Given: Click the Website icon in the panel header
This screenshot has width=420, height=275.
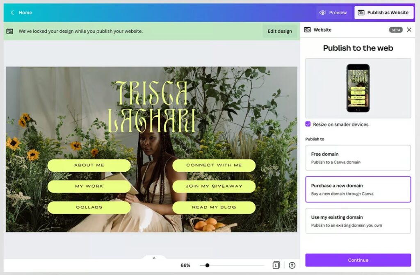Looking at the screenshot, I should click(x=308, y=30).
